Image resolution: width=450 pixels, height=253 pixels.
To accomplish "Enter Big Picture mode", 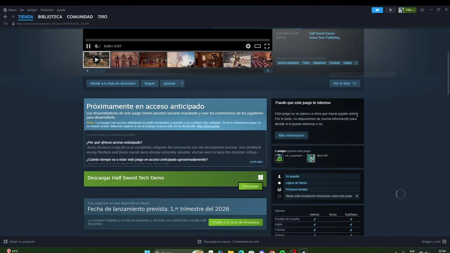I will pos(422,10).
